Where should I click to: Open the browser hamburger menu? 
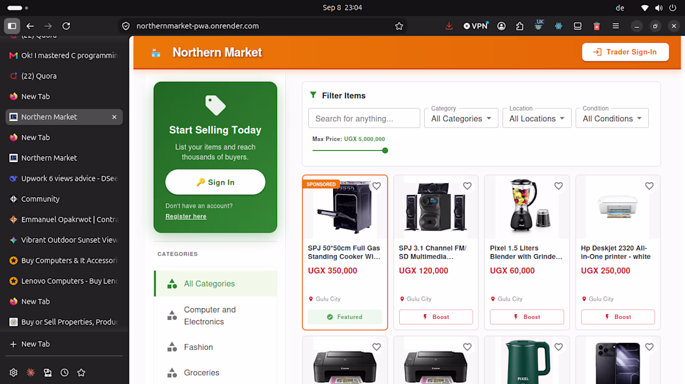(x=615, y=26)
